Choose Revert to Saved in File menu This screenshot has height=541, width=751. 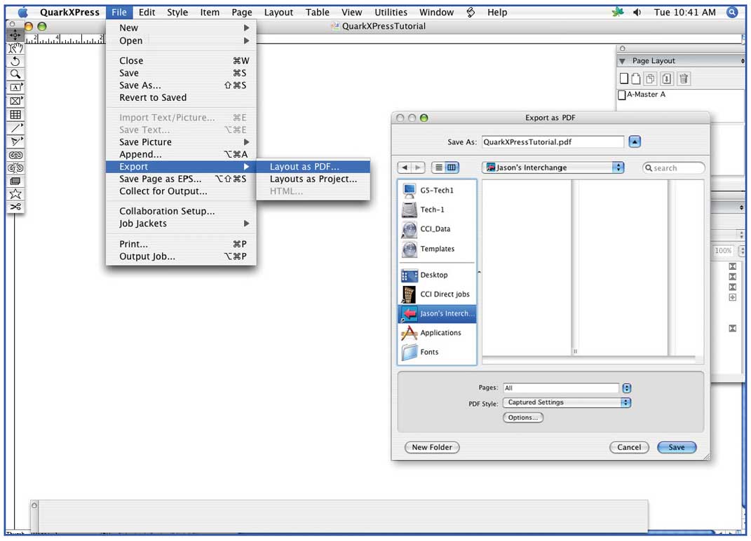pos(181,97)
